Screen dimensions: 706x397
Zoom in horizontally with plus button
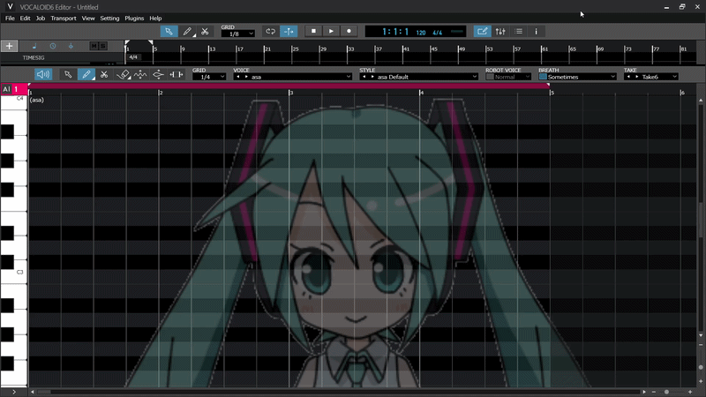[690, 392]
